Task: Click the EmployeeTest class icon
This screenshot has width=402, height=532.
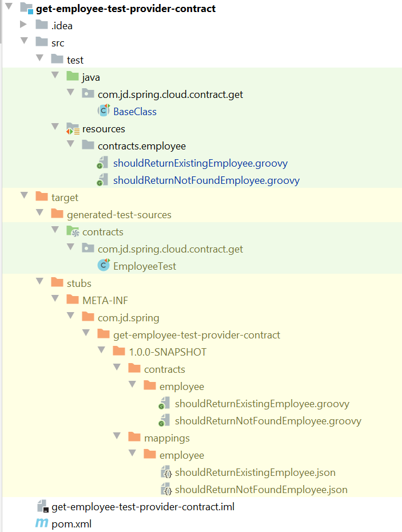Action: click(x=104, y=265)
